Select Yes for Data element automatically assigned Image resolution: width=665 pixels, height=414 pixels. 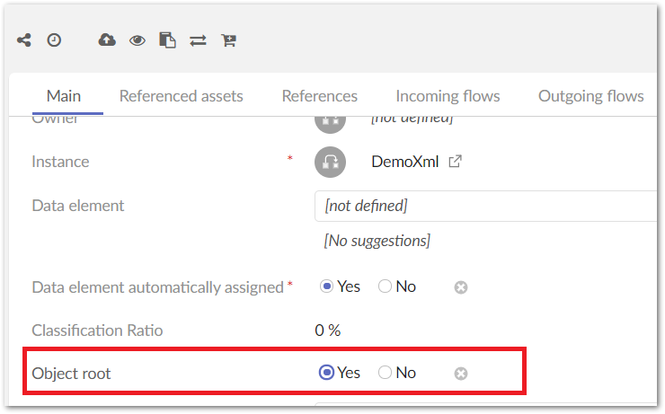click(x=327, y=286)
